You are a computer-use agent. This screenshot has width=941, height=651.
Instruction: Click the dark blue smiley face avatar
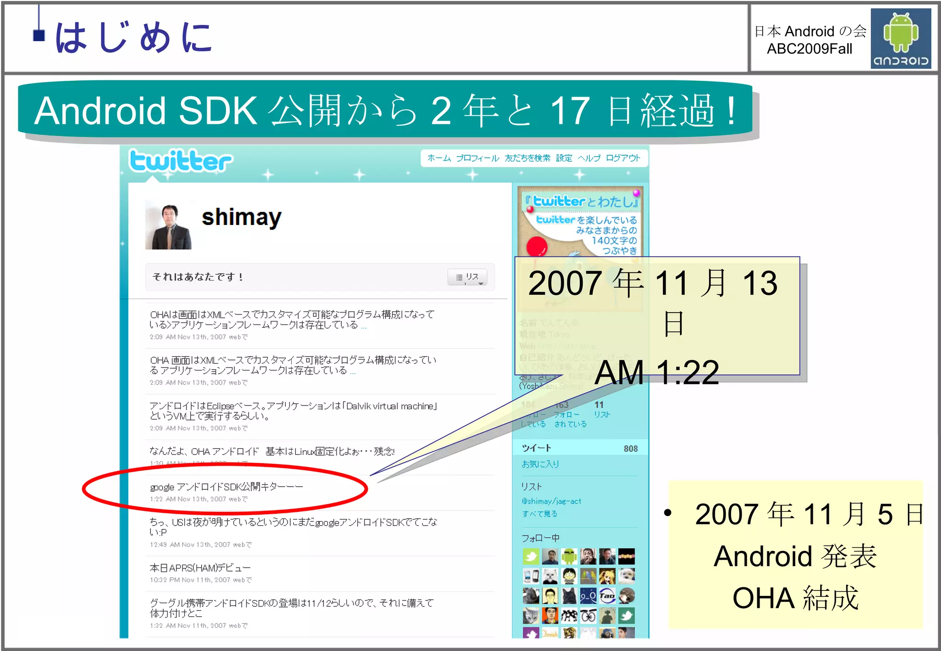[588, 596]
